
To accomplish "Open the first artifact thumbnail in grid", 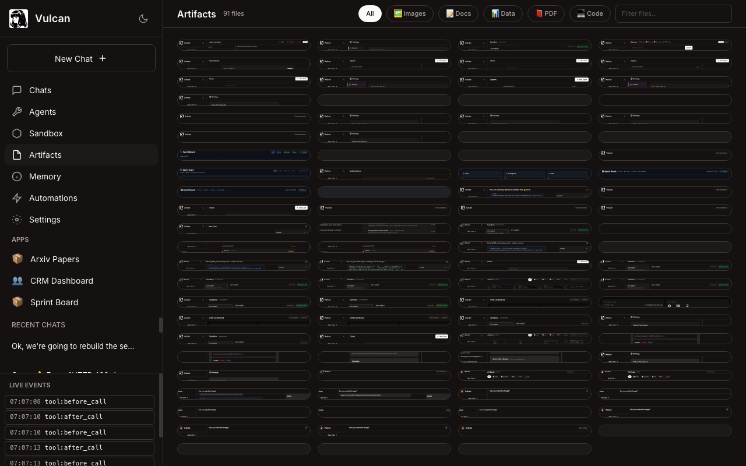I will pos(244,45).
